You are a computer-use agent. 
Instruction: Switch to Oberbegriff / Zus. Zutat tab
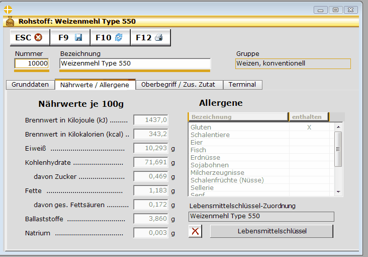pos(179,85)
